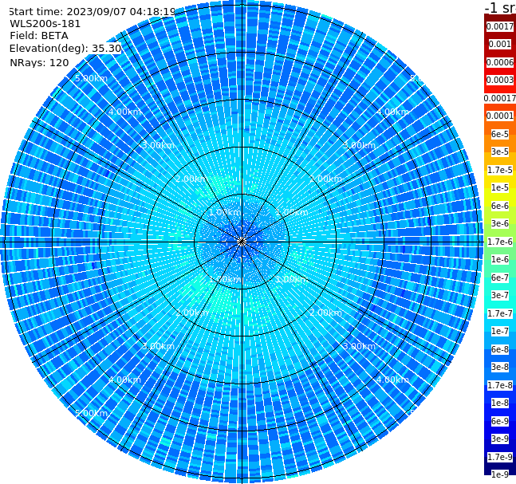Select the 3e-6 colorbar label
This screenshot has width=516, height=484.
[x=500, y=223]
